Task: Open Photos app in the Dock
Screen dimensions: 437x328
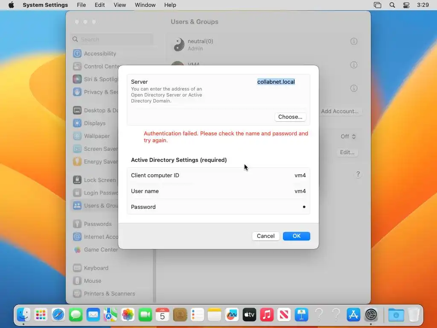Action: click(x=128, y=315)
